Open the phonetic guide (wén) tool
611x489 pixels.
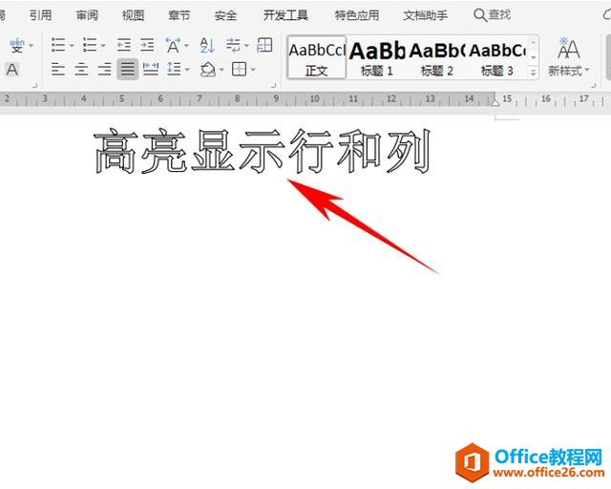(17, 46)
